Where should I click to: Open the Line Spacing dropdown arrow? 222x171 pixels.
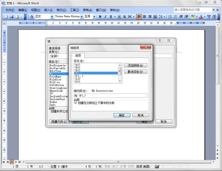click(x=164, y=17)
